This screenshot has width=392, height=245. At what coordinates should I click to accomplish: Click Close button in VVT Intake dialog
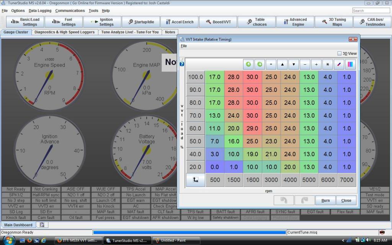pos(346,200)
